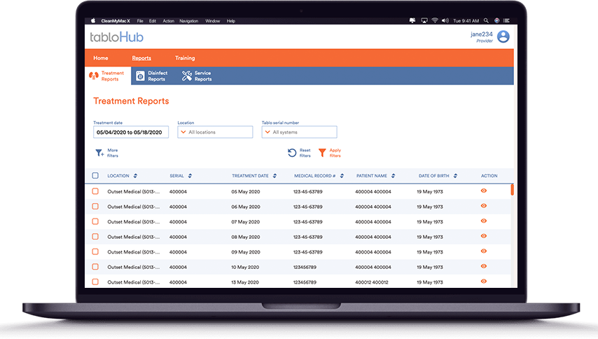Open the jane234 user profile avatar
This screenshot has width=598, height=339.
pos(503,36)
